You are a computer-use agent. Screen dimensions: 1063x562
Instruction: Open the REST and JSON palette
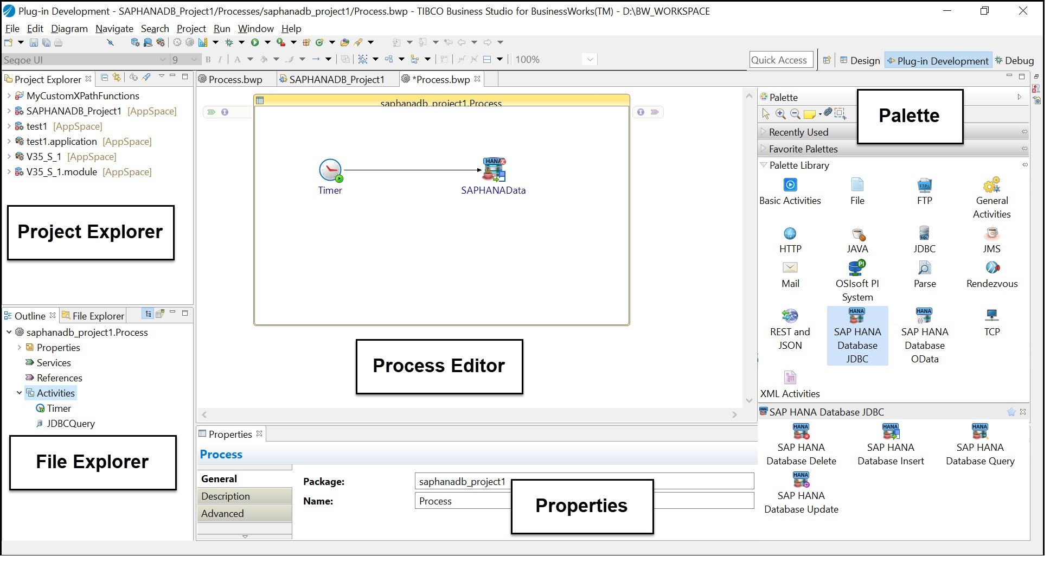click(790, 330)
